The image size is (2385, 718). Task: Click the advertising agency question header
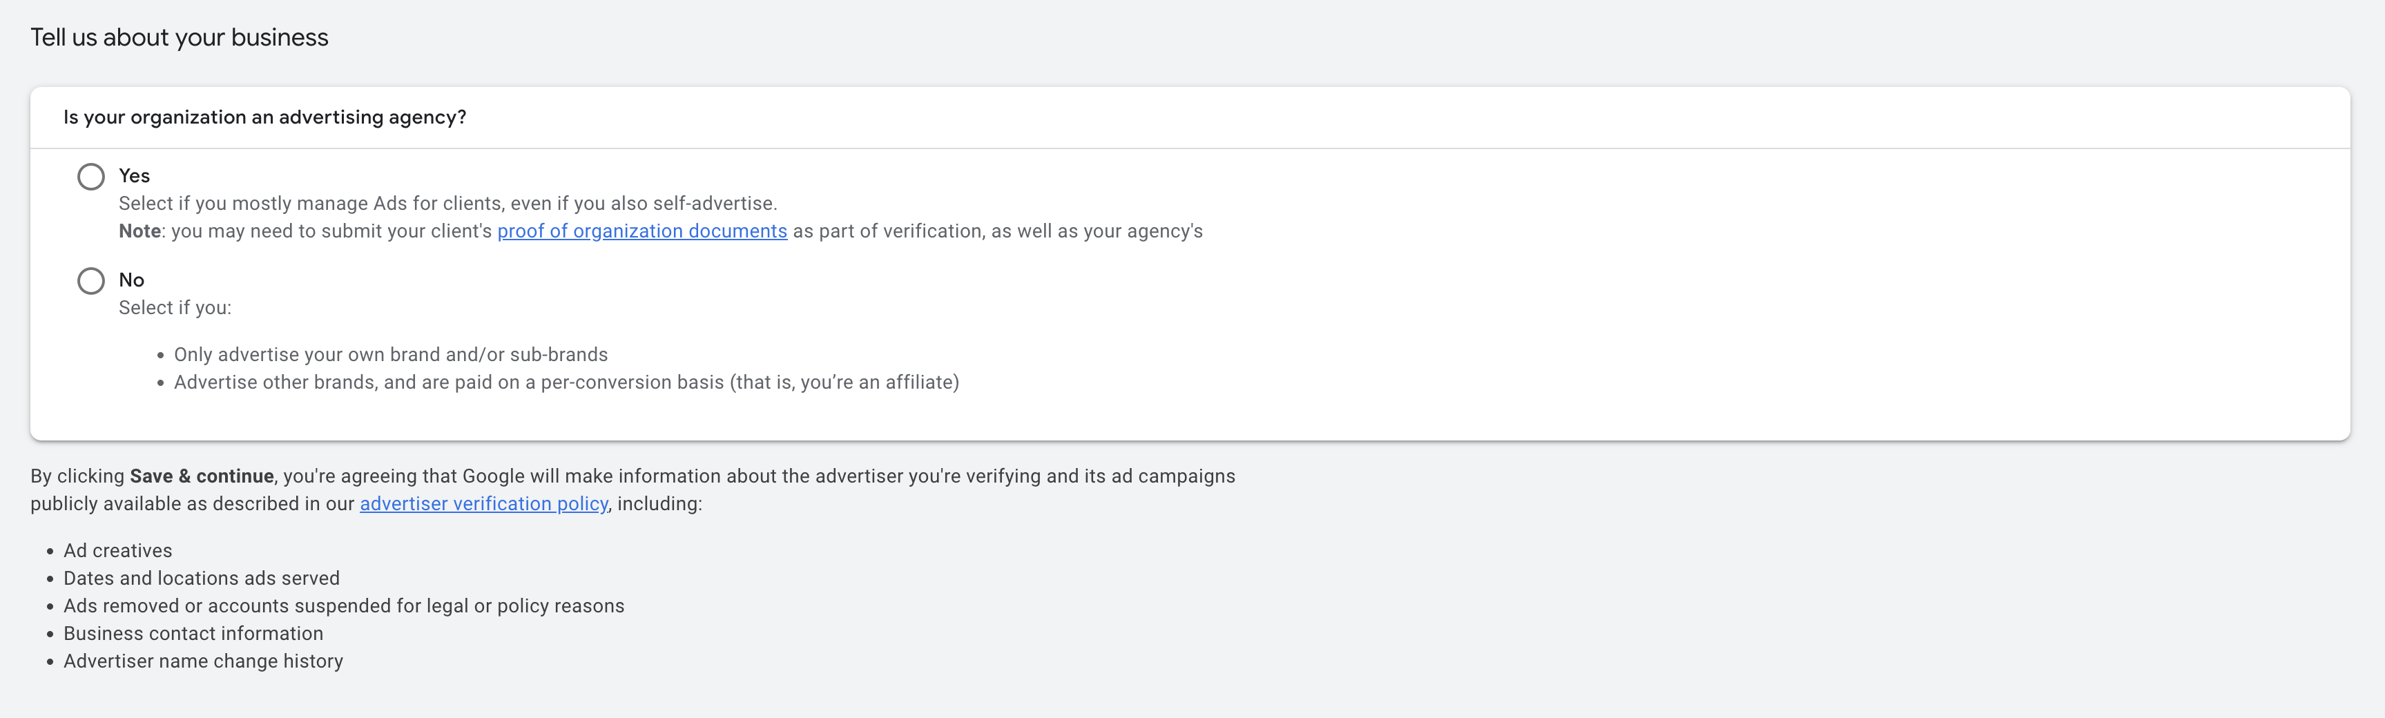coord(264,117)
